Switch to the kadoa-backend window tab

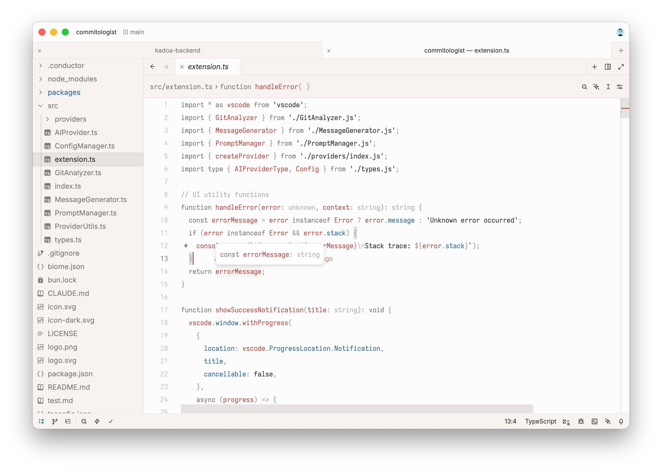[x=177, y=50]
